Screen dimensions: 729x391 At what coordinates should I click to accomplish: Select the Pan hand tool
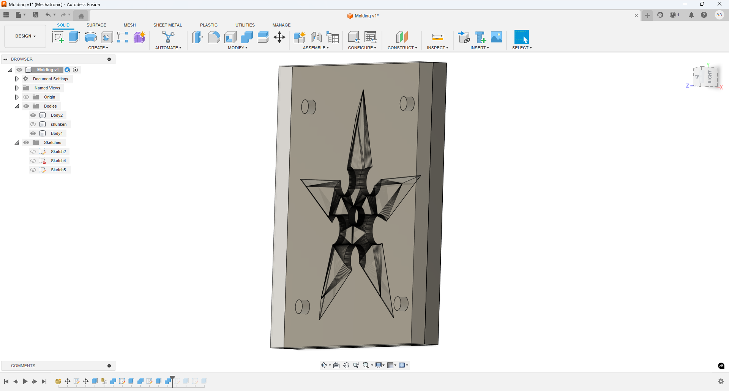click(x=346, y=365)
